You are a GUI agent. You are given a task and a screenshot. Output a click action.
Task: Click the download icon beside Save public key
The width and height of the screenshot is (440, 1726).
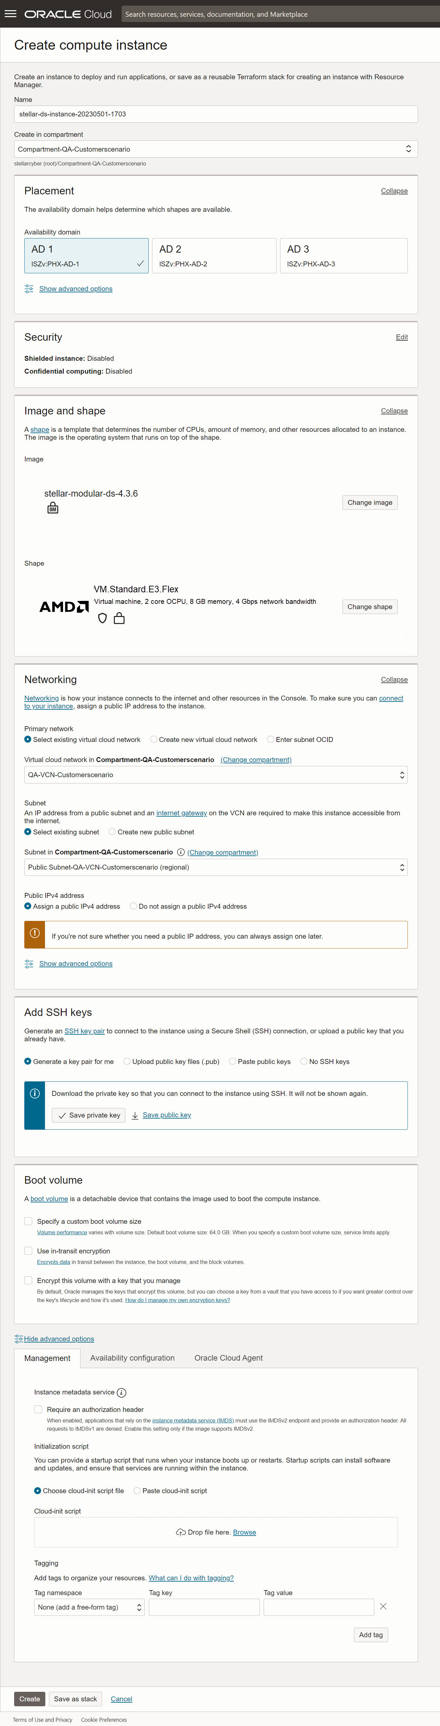point(135,1115)
